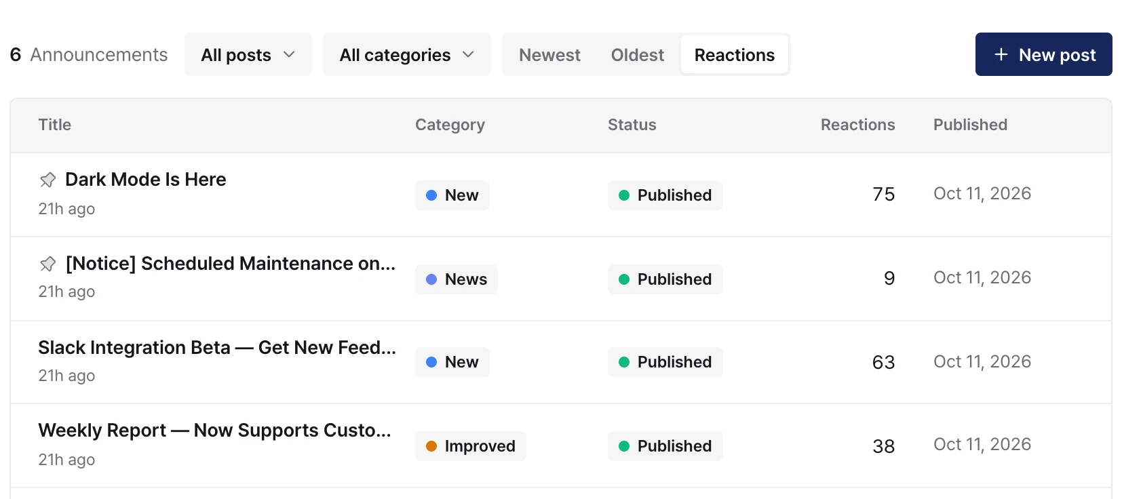Click the reaction count 63
The image size is (1122, 499).
884,362
